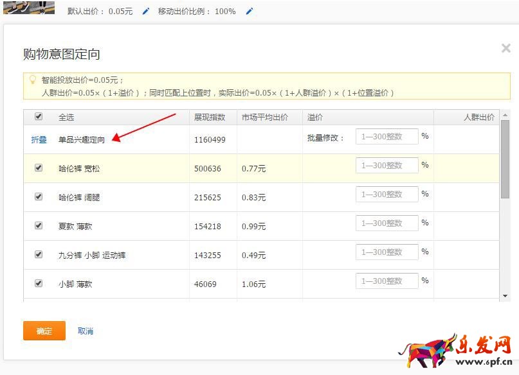The image size is (519, 375).
Task: Click the scrollbar down arrow in table
Action: 505,296
